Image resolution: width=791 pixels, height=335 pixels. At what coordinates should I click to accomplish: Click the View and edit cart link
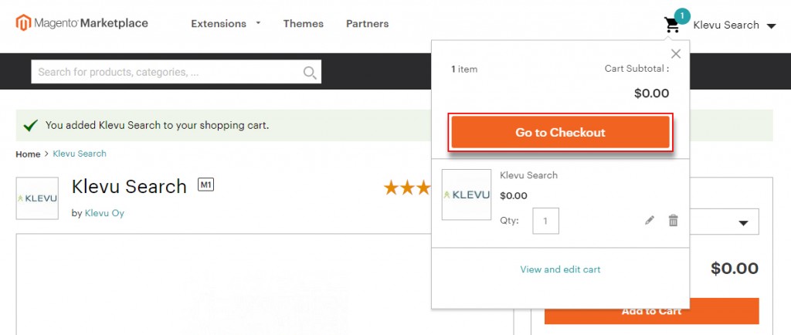pos(560,269)
